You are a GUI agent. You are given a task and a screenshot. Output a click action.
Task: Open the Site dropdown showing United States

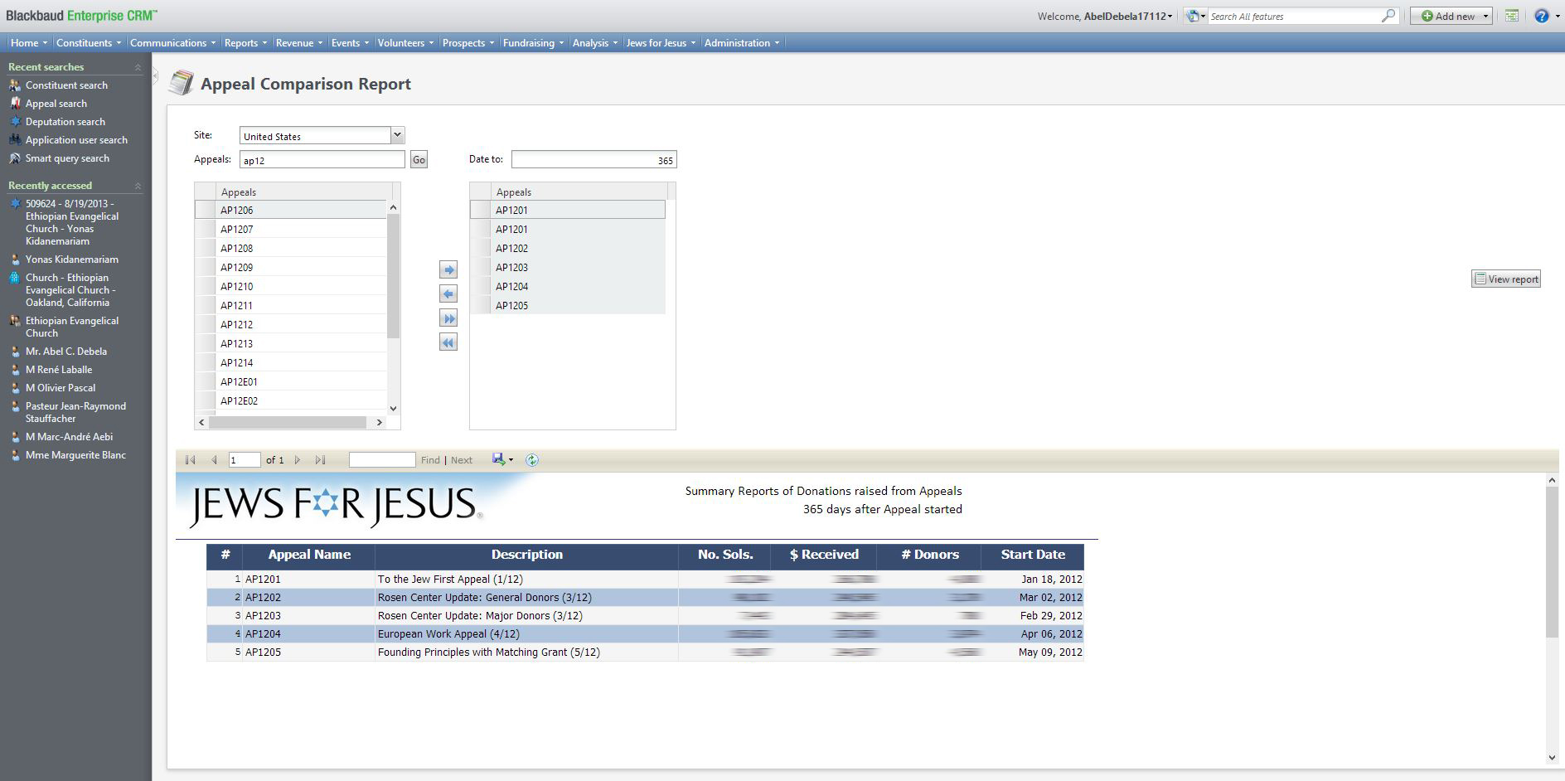click(397, 135)
